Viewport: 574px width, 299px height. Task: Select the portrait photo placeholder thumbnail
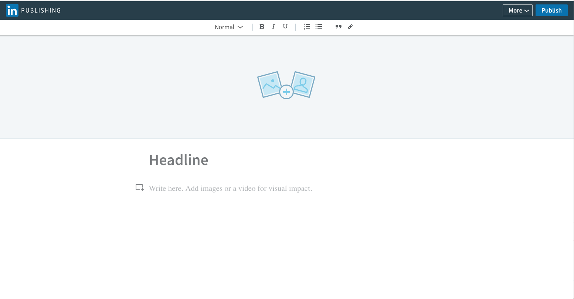click(304, 83)
